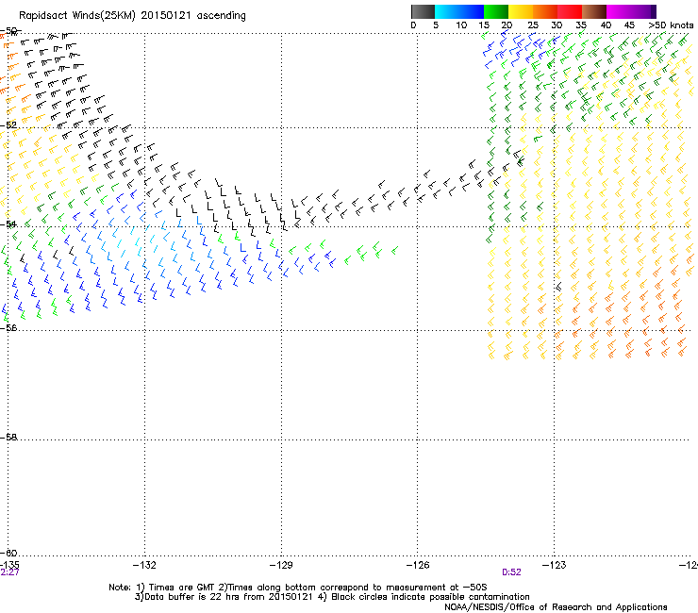Click the '-54' latitude axis label

(x=8, y=224)
